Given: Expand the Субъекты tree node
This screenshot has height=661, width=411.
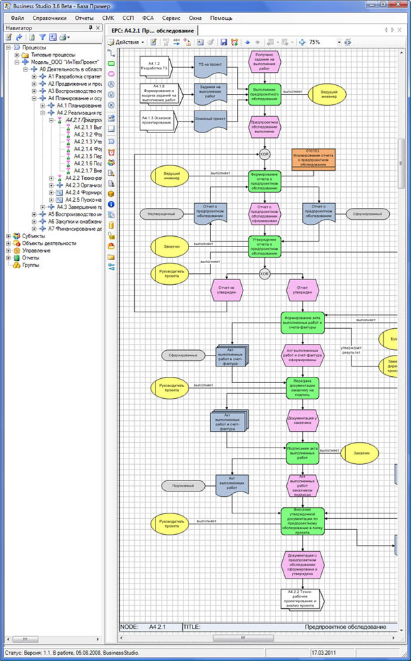Looking at the screenshot, I should (9, 236).
